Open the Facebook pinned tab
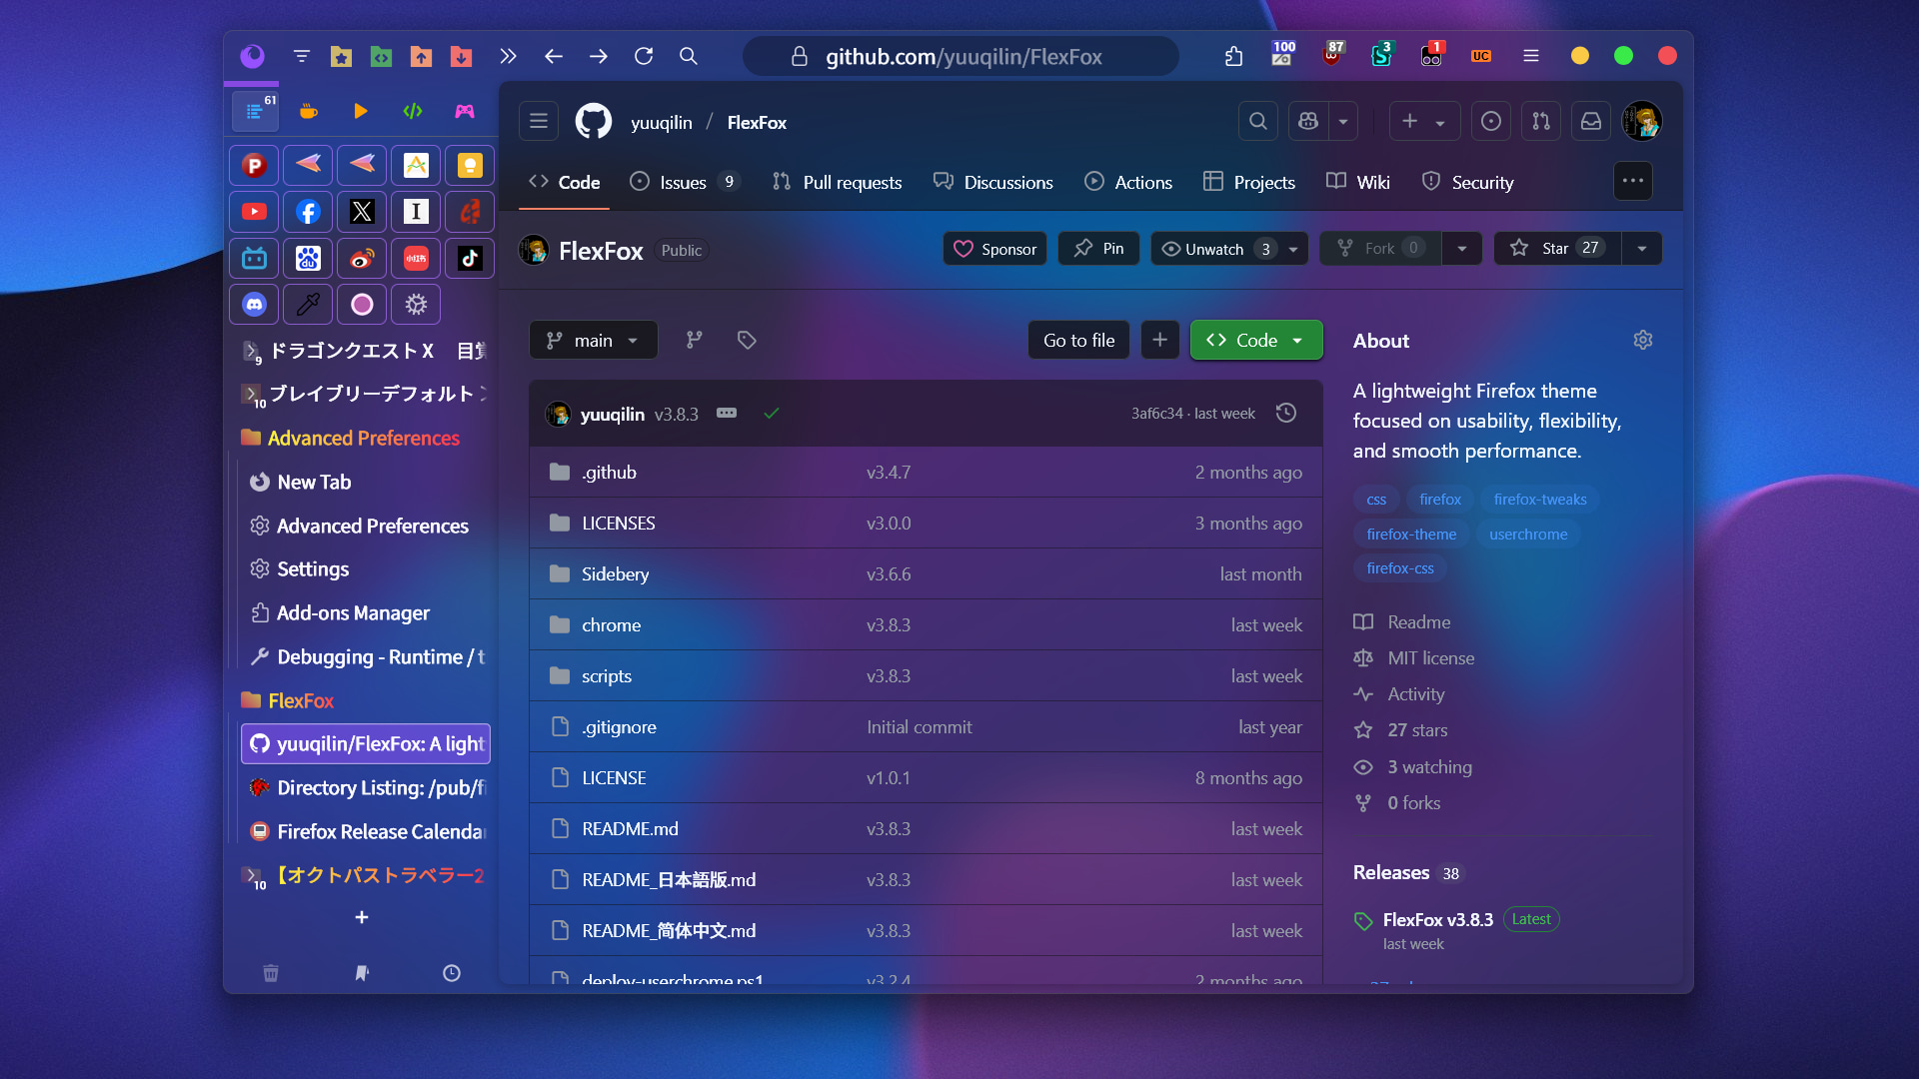The width and height of the screenshot is (1919, 1079). coord(308,212)
